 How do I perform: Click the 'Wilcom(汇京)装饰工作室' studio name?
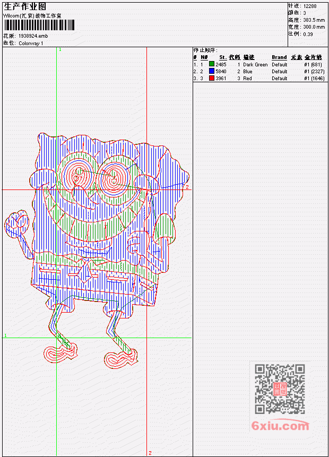pyautogui.click(x=32, y=16)
